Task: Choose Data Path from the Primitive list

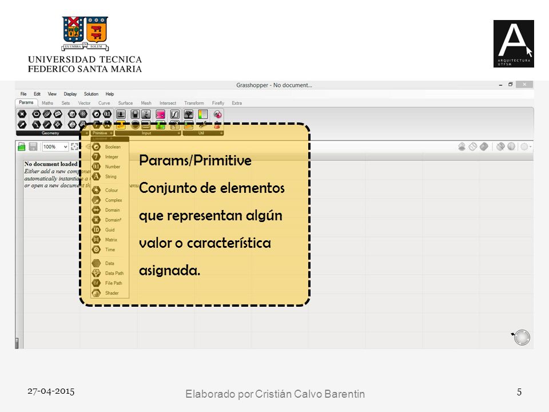Action: (x=110, y=274)
